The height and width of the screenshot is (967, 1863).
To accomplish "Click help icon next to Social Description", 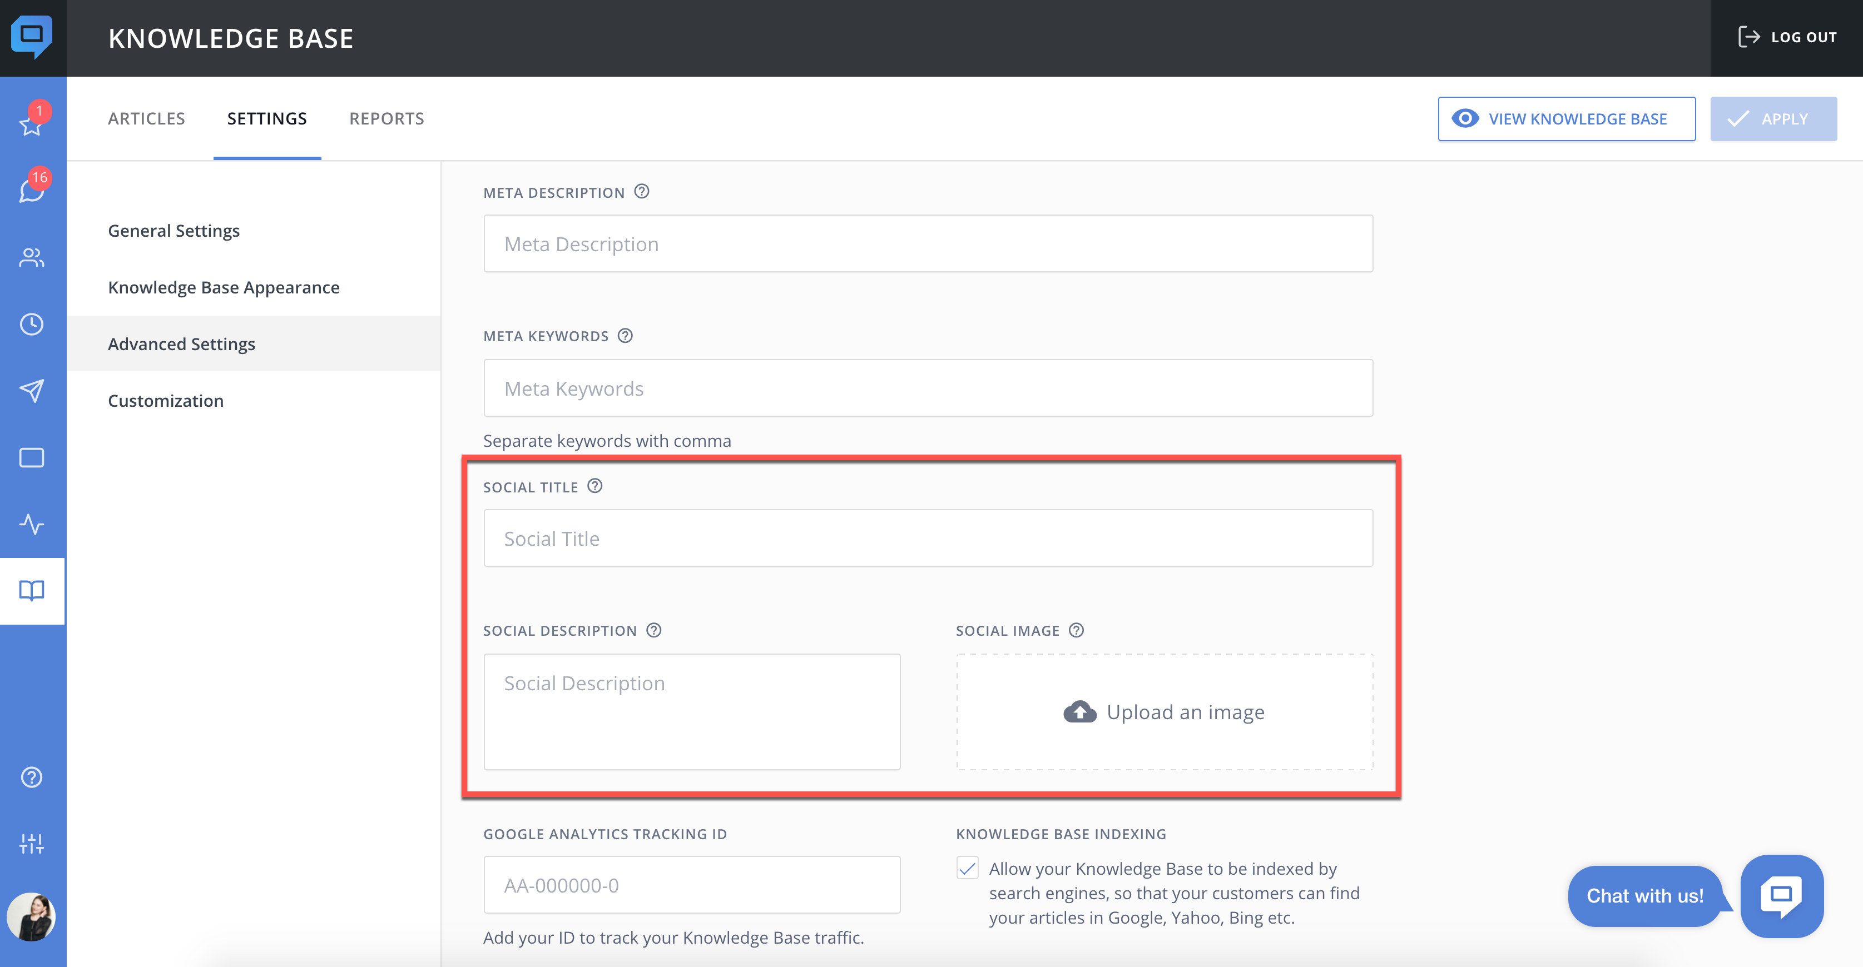I will pyautogui.click(x=654, y=630).
